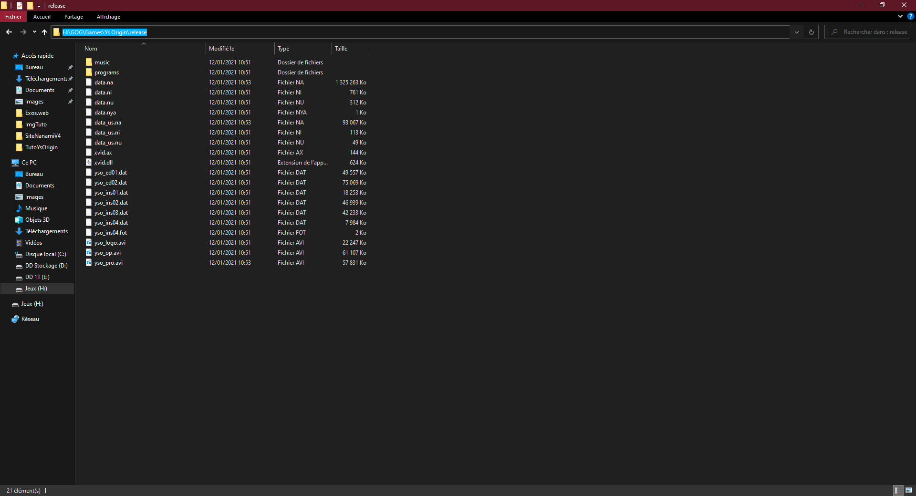Select the xvid.dll file icon
Screen dimensions: 916x496
[89, 163]
